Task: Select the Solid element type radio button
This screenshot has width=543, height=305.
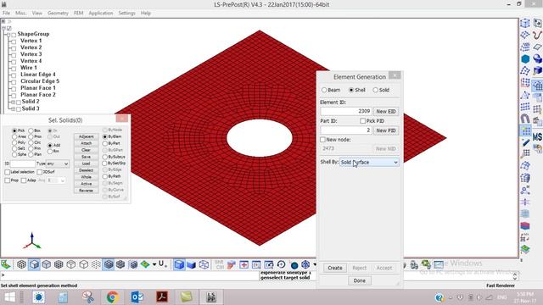Action: coord(375,90)
